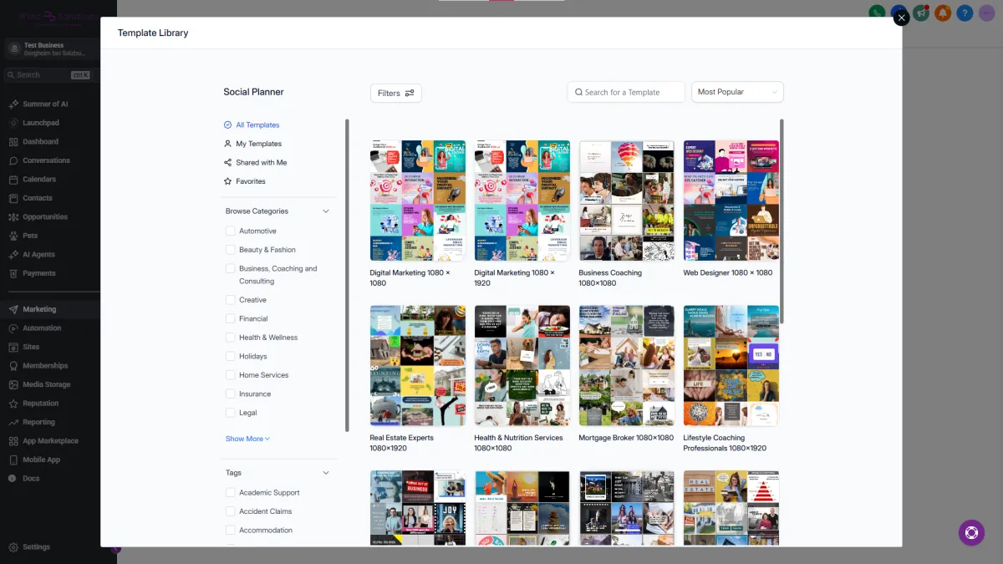Open the Most Popular sort dropdown

click(737, 92)
